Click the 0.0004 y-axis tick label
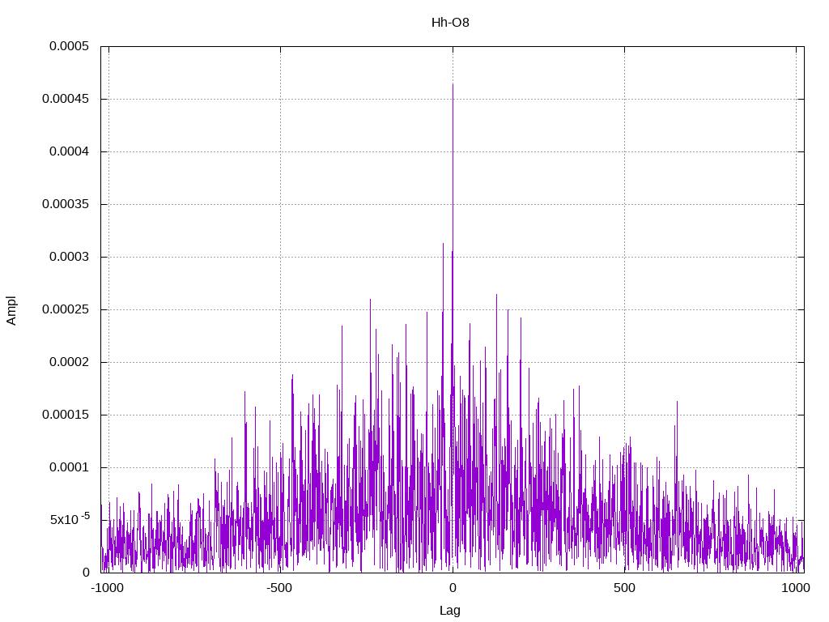The height and width of the screenshot is (622, 829). (70, 151)
